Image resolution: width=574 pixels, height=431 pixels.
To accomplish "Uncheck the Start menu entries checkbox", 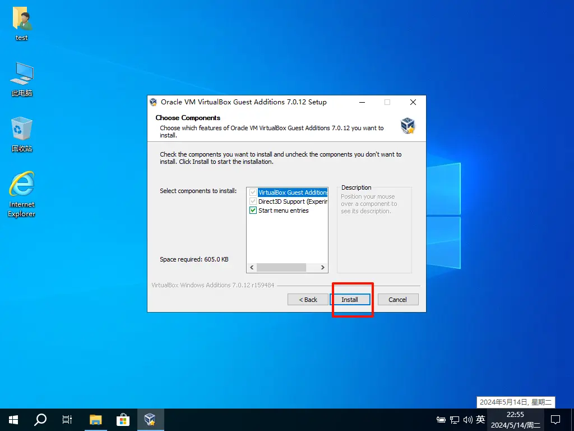I will coord(253,210).
